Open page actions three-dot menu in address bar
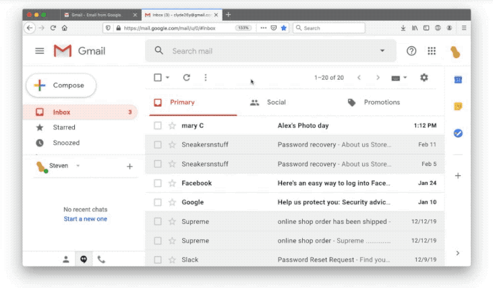The width and height of the screenshot is (493, 288). coord(264,28)
